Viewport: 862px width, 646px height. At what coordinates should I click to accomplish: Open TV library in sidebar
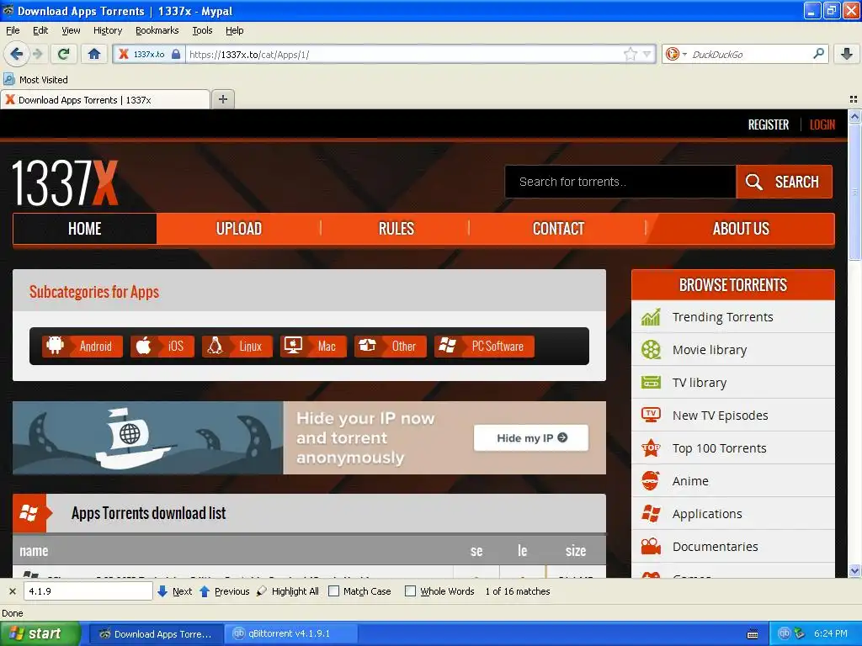[x=733, y=383]
